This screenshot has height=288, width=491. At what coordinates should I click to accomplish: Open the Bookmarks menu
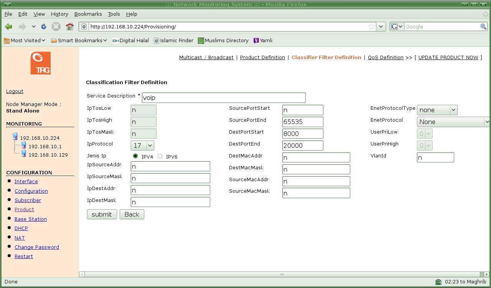(88, 14)
